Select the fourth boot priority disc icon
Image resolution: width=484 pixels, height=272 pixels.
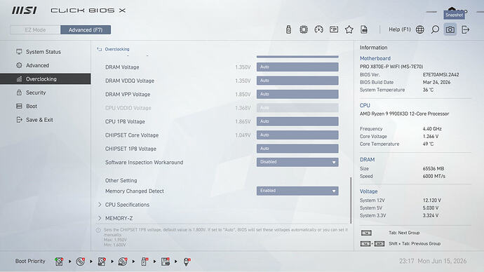click(123, 261)
